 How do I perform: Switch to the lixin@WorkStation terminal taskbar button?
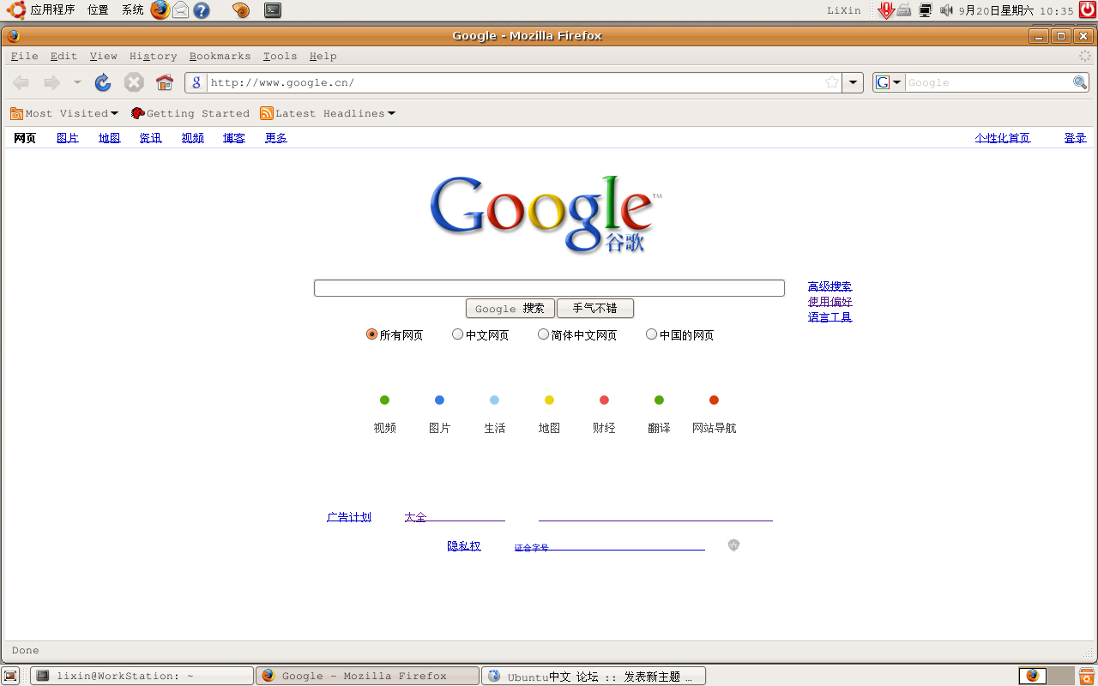pos(142,676)
